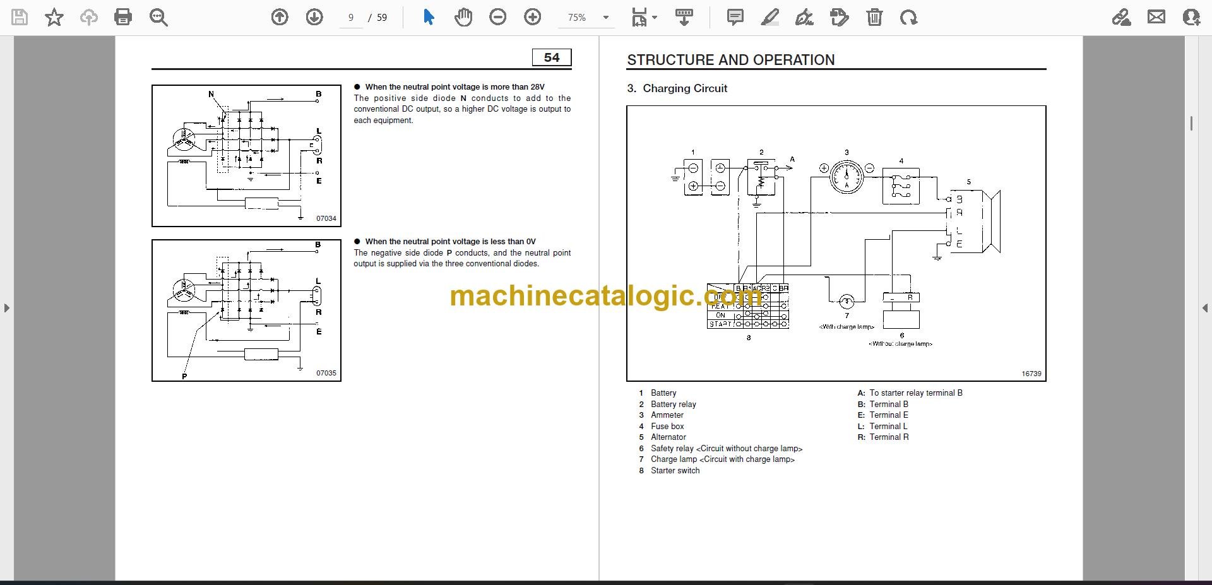Image resolution: width=1212 pixels, height=585 pixels.
Task: Upload file to cloud icon
Action: 89,17
